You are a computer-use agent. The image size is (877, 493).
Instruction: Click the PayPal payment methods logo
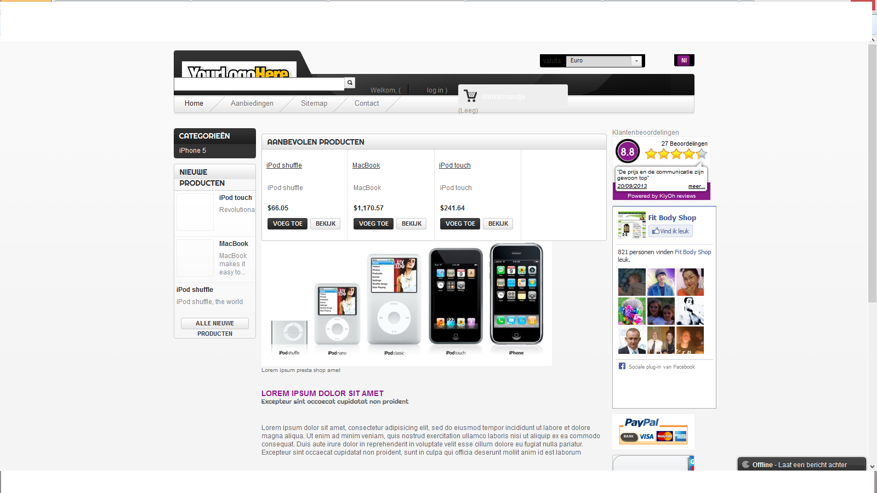653,431
